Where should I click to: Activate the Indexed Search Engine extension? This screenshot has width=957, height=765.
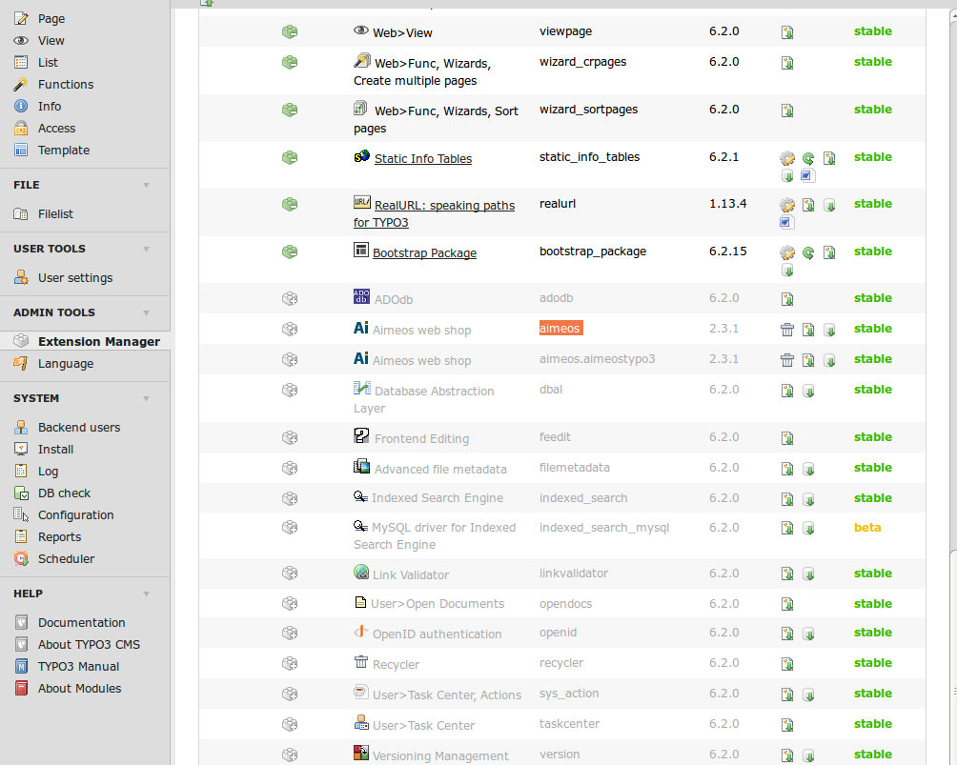(x=290, y=498)
